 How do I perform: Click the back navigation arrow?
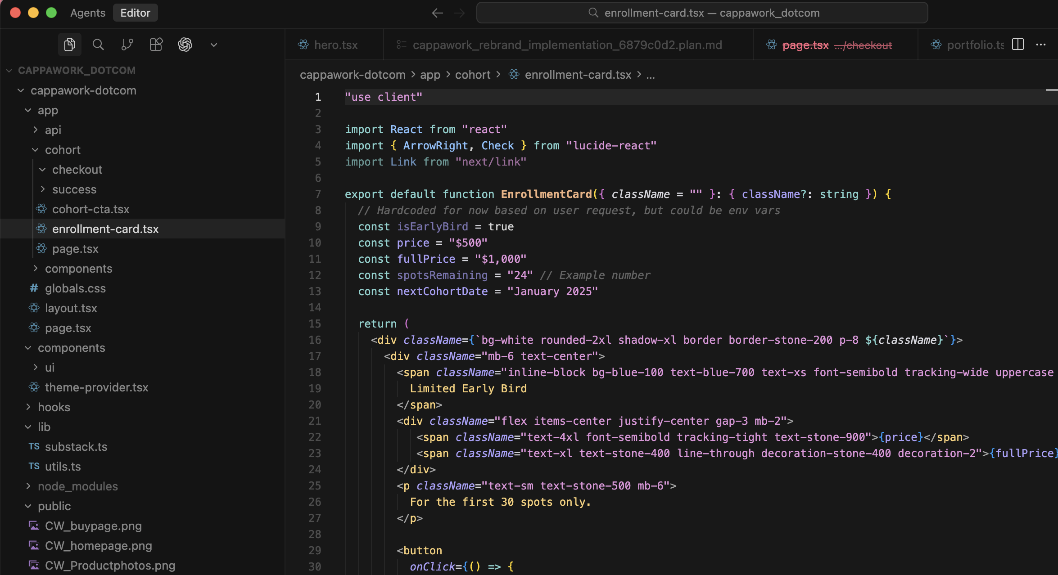pyautogui.click(x=437, y=13)
